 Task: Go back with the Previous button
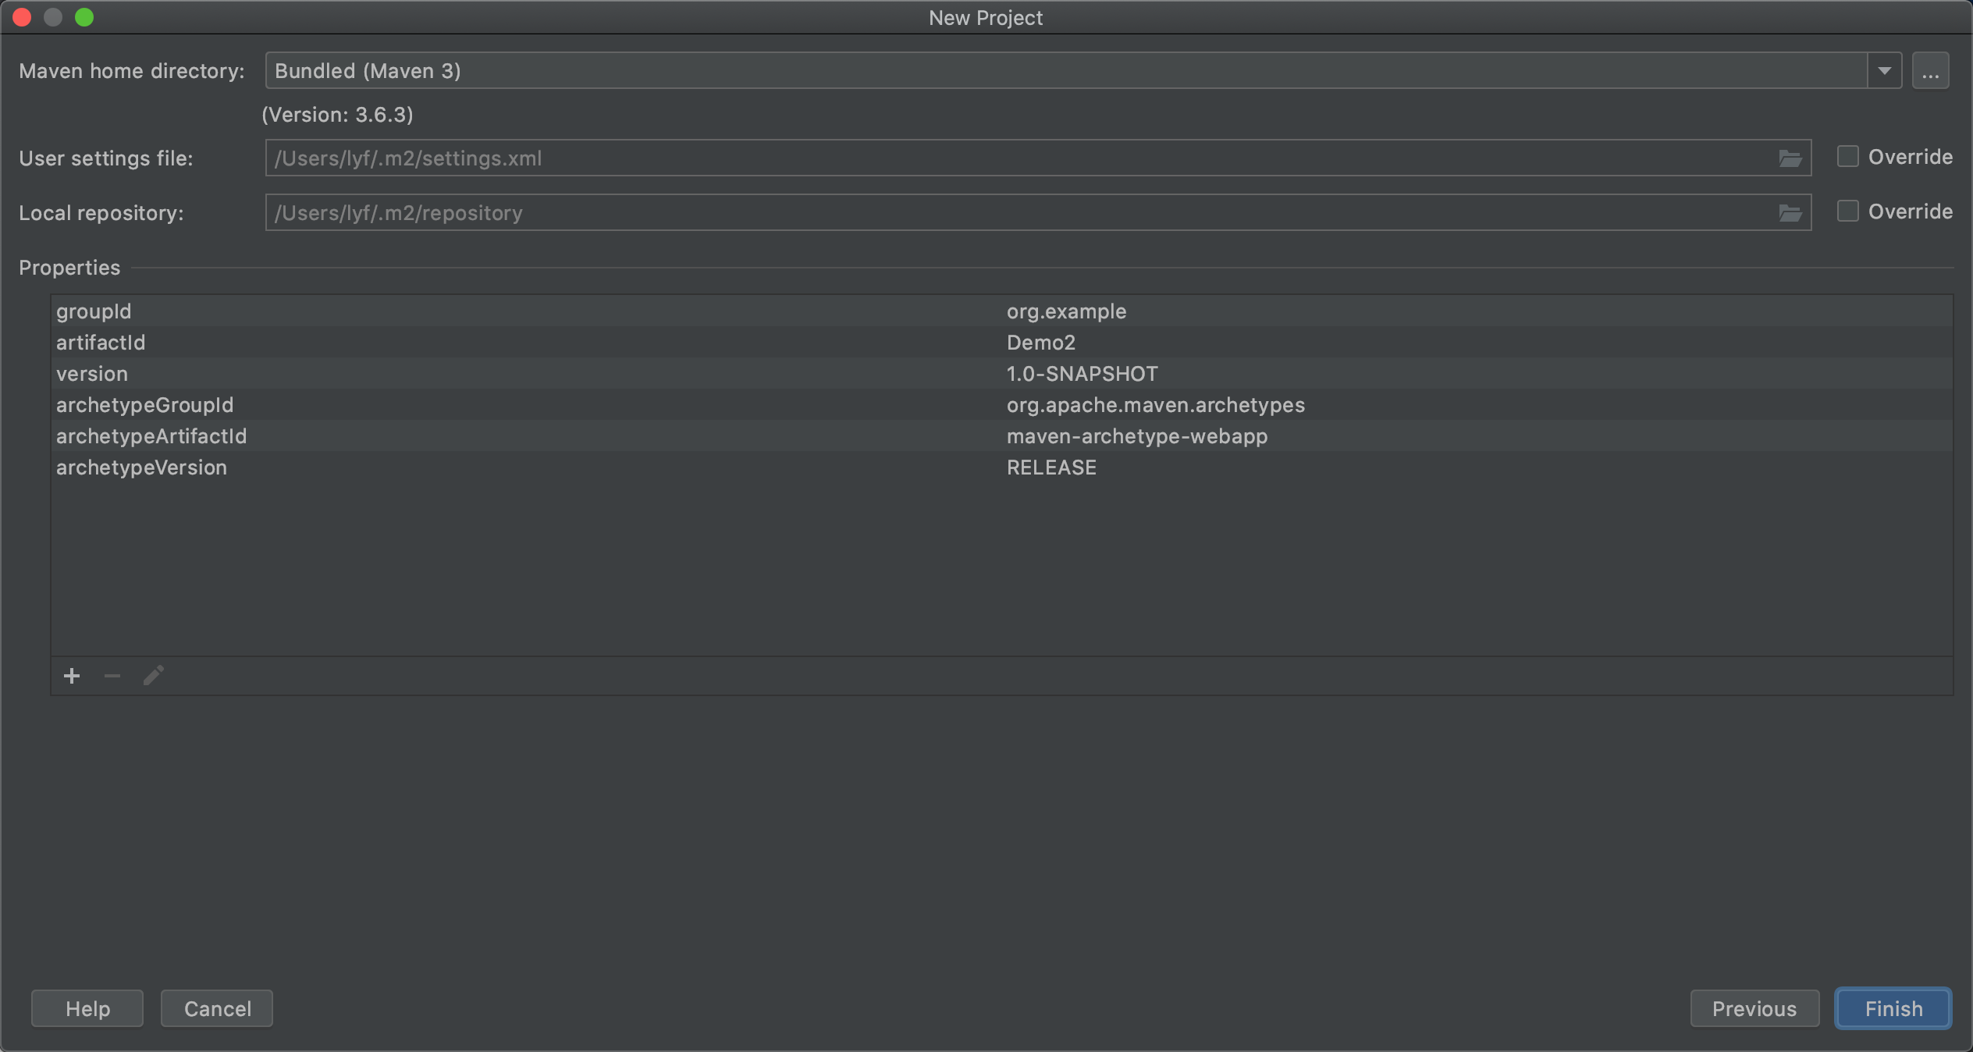tap(1754, 1009)
